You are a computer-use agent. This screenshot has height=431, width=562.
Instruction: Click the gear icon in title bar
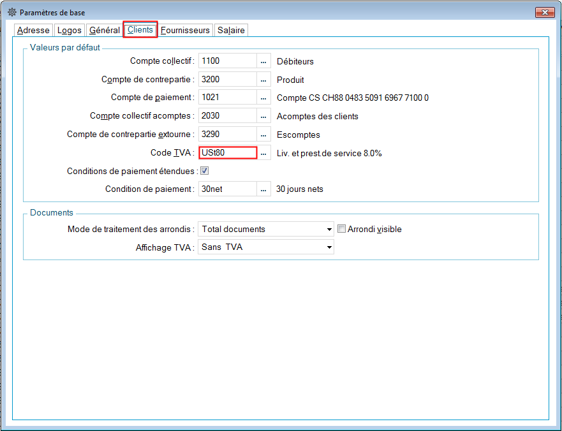(x=11, y=12)
